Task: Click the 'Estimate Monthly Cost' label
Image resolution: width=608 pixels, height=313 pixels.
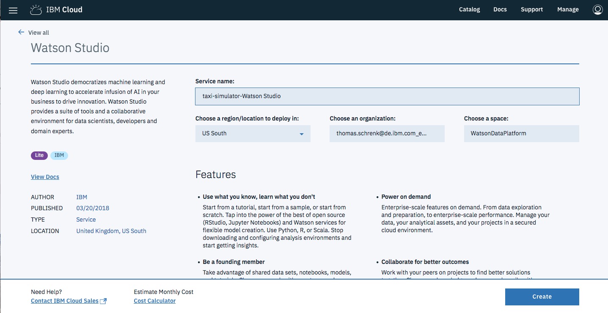Action: (164, 292)
